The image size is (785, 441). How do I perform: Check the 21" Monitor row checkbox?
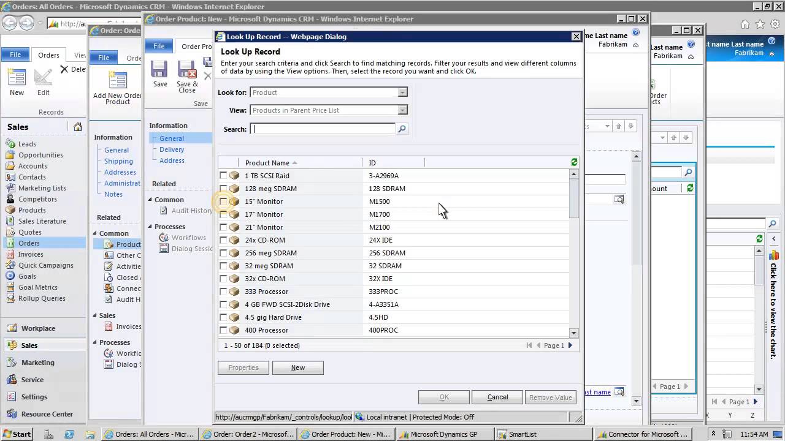(223, 227)
